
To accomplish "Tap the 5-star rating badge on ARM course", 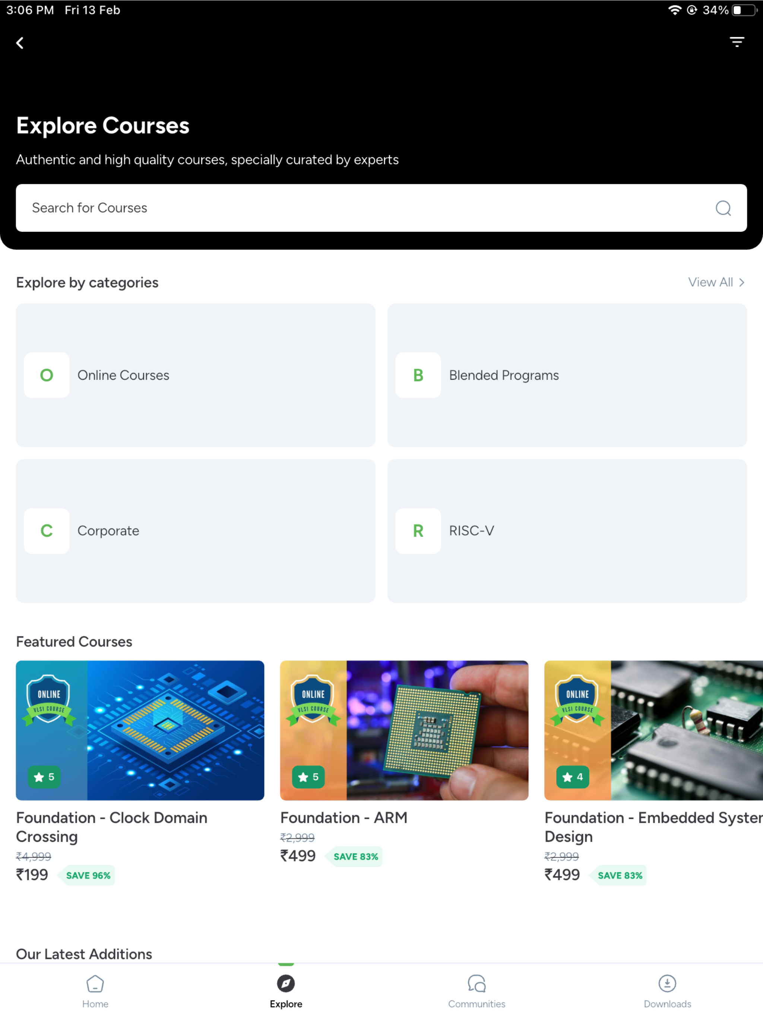I will (x=308, y=777).
